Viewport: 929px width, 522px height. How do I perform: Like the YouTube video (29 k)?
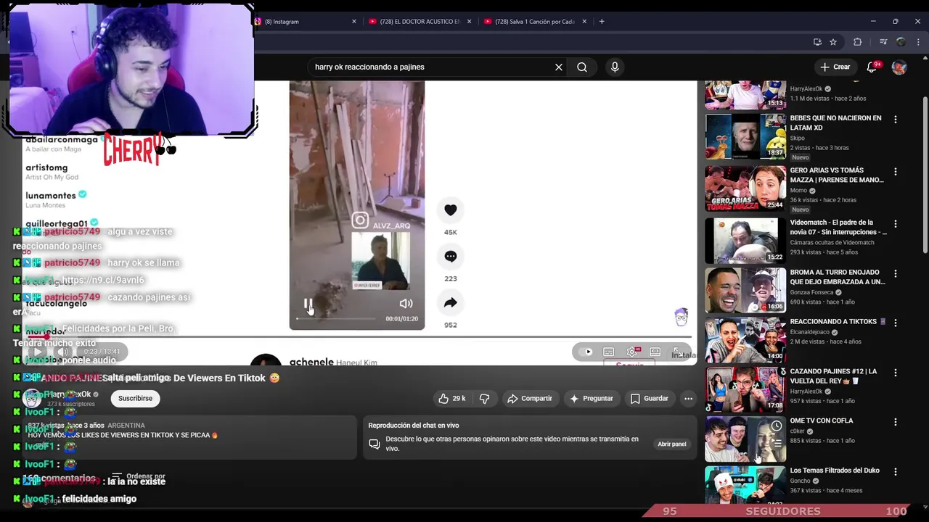tap(451, 398)
